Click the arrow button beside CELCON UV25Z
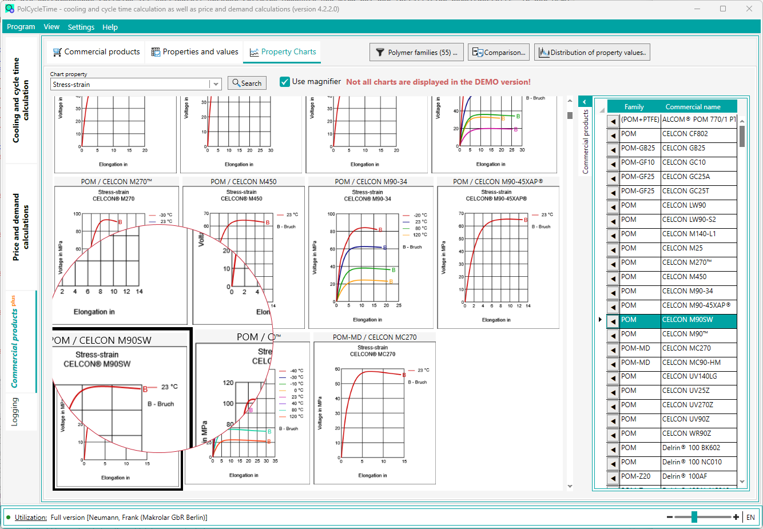Image resolution: width=763 pixels, height=529 pixels. (x=613, y=392)
